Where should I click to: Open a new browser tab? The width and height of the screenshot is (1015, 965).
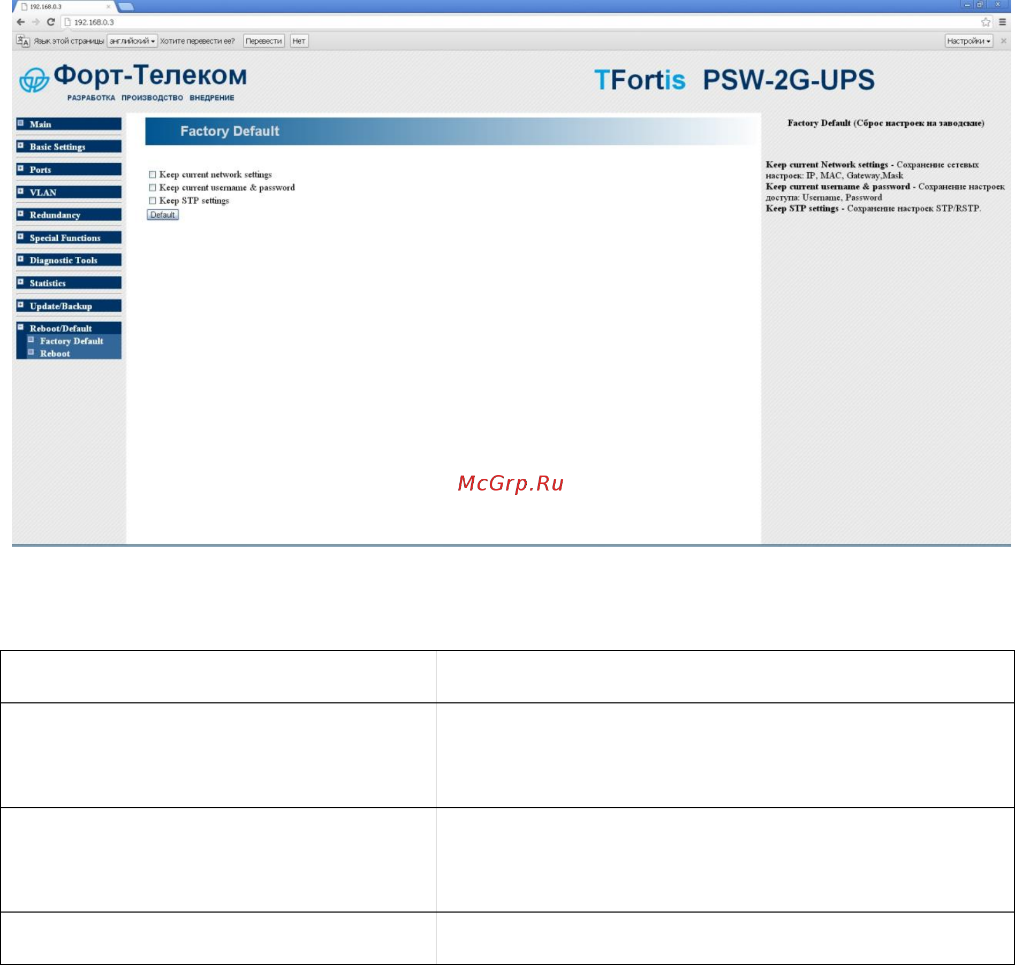[x=126, y=7]
